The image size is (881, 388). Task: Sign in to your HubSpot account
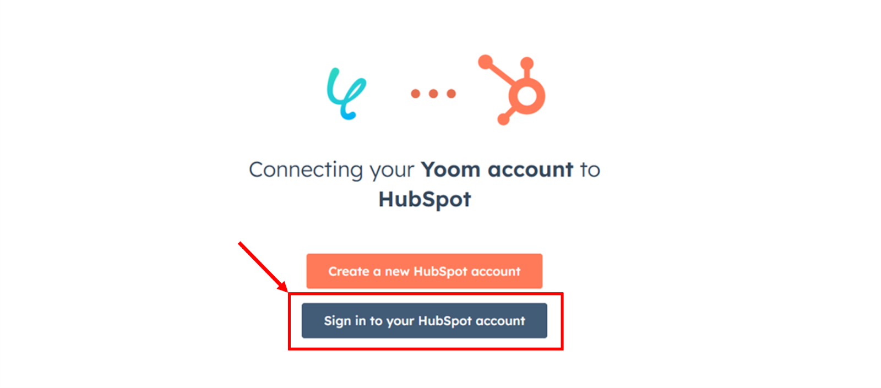[424, 320]
